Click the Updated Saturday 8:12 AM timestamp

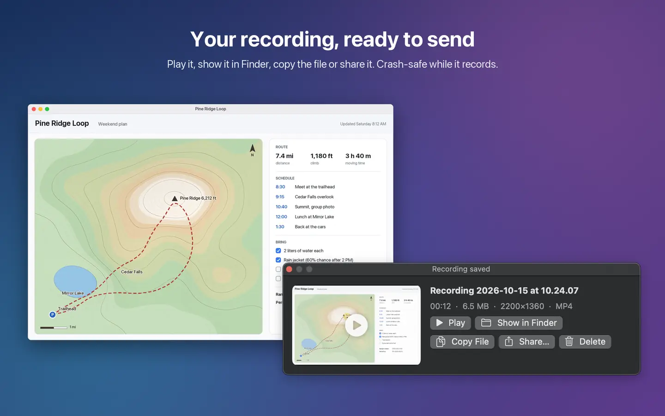coord(363,124)
